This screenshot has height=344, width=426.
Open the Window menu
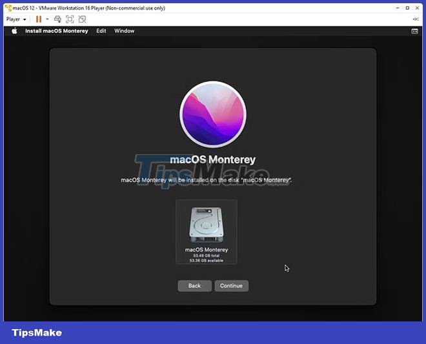124,31
